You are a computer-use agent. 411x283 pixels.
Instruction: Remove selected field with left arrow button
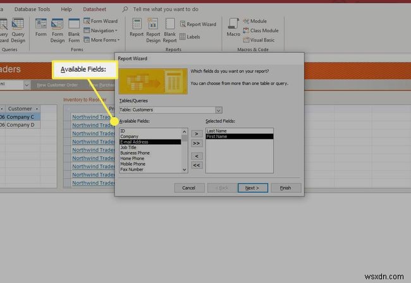(197, 156)
